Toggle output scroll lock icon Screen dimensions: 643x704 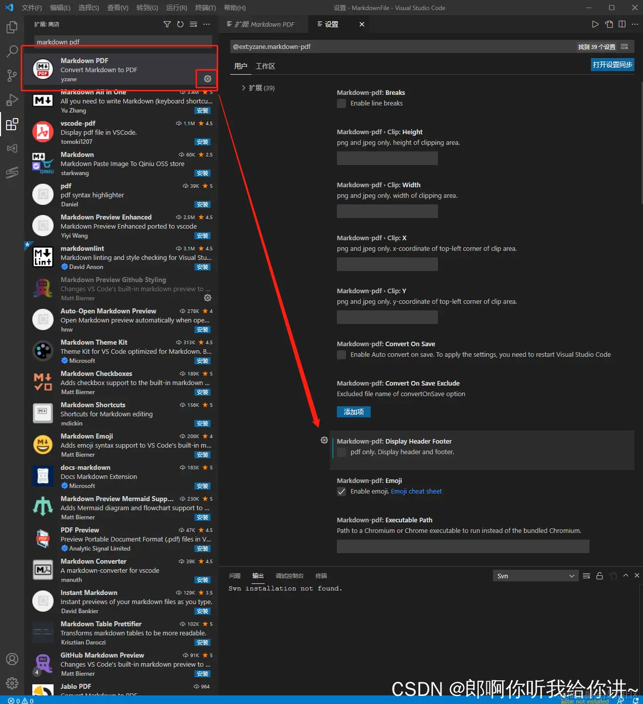pyautogui.click(x=600, y=576)
